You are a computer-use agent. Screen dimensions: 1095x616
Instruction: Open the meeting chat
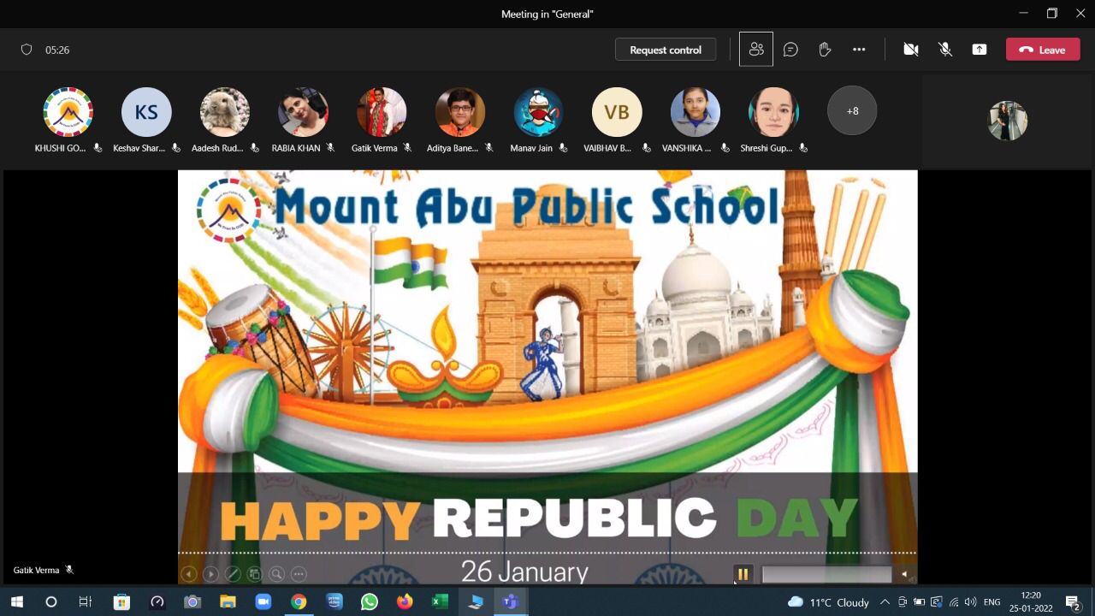pos(790,50)
